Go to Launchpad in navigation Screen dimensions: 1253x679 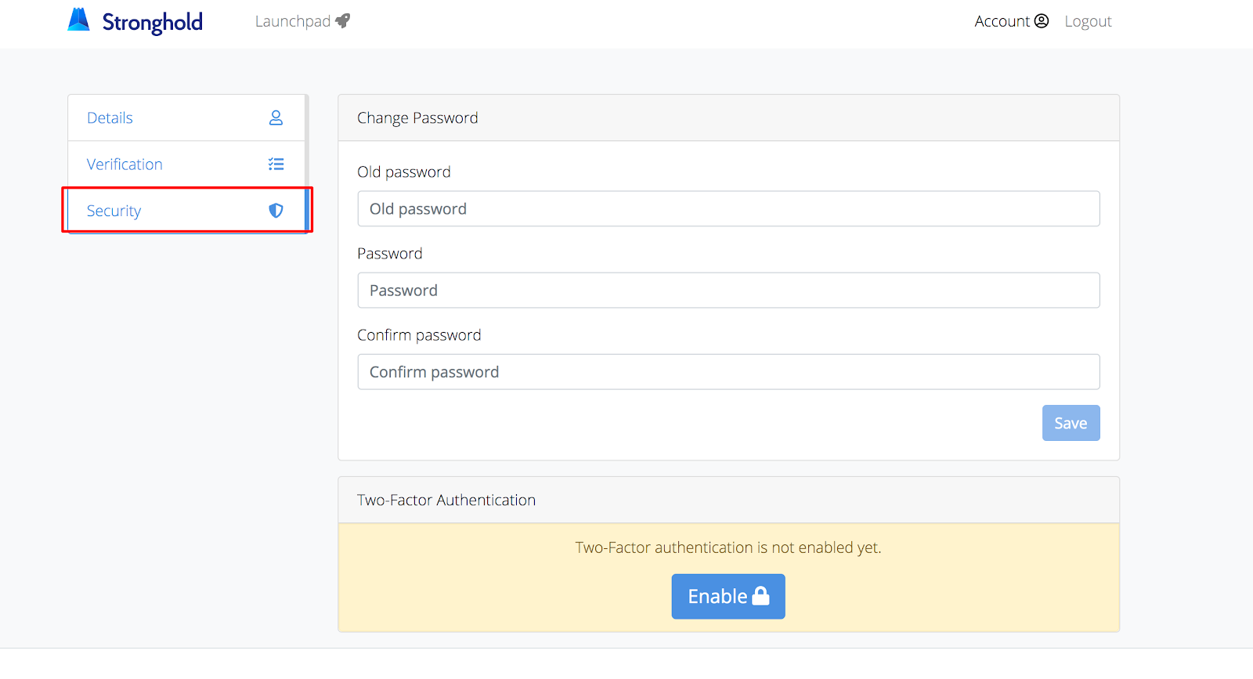[x=293, y=21]
